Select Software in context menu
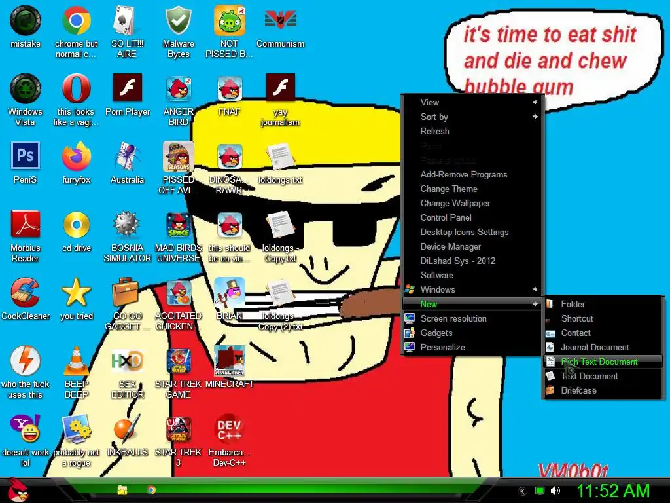670x503 pixels. (x=472, y=276)
